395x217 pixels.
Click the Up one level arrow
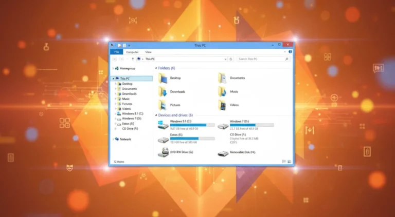(x=133, y=59)
